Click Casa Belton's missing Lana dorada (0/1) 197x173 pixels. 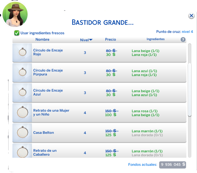147,135
